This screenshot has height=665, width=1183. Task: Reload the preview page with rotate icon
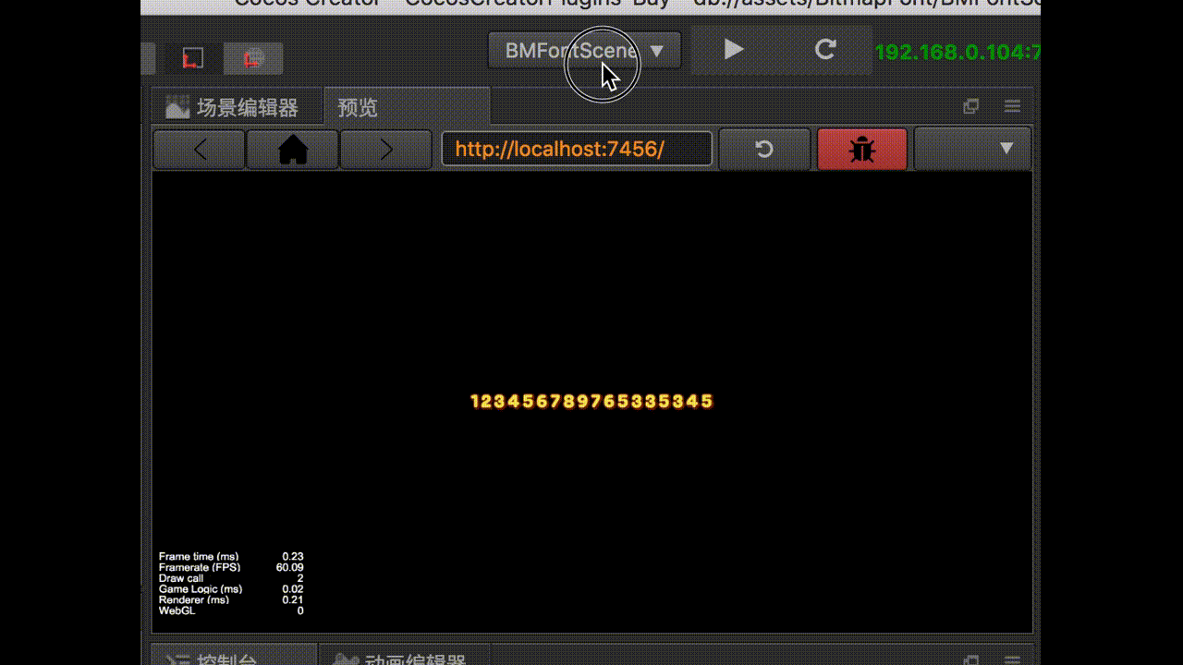764,149
